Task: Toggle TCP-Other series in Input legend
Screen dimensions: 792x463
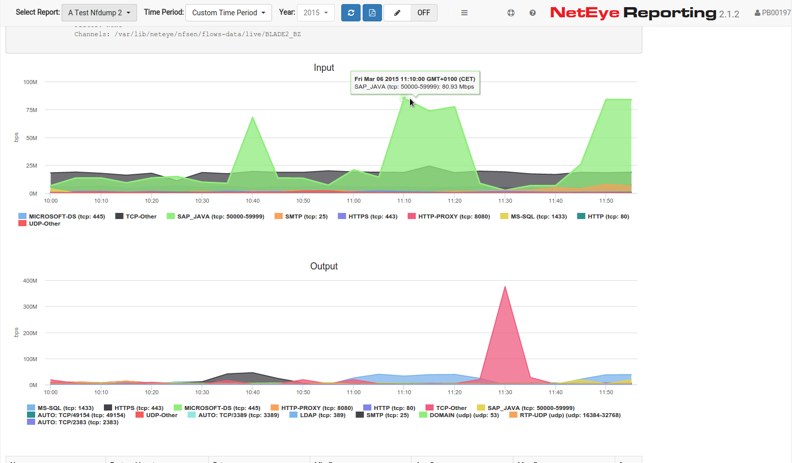Action: pos(136,216)
